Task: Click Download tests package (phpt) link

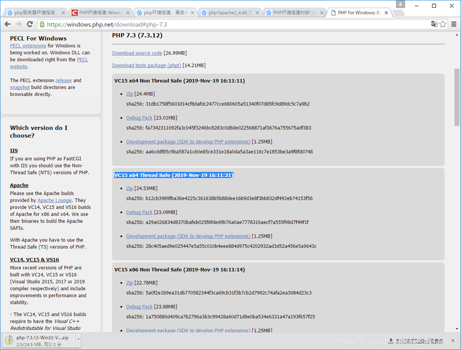Action: [146, 65]
